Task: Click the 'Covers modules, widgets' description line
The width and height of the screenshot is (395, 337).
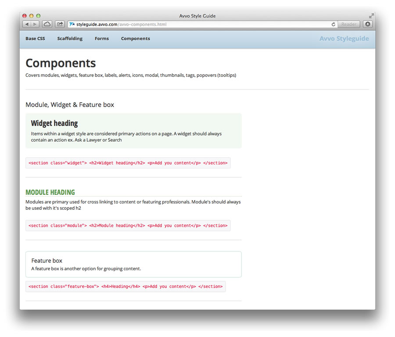Action: pos(131,75)
